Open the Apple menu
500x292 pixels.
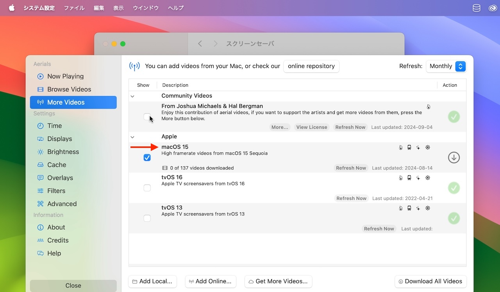coord(11,8)
